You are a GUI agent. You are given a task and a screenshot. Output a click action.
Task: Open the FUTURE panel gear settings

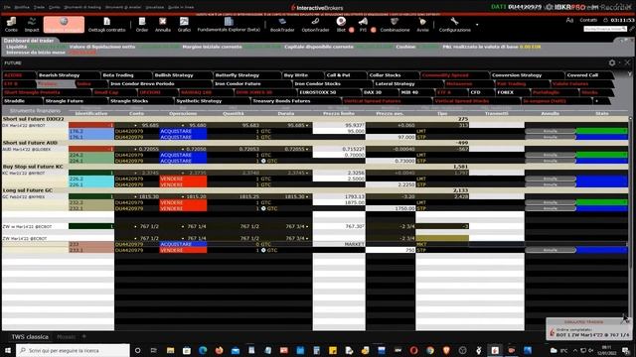[x=612, y=62]
